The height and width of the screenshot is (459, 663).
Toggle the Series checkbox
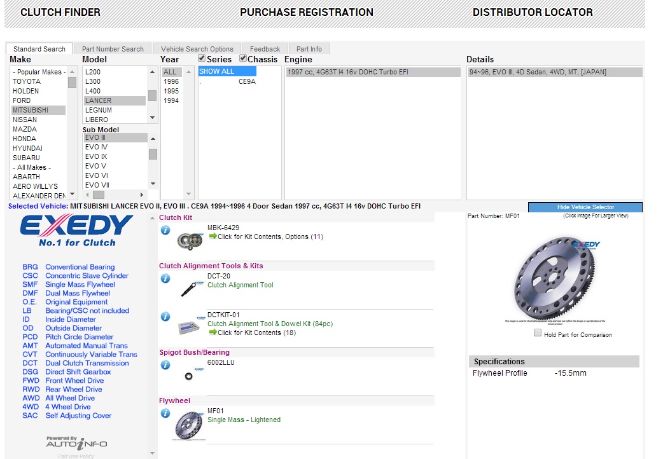pos(202,58)
